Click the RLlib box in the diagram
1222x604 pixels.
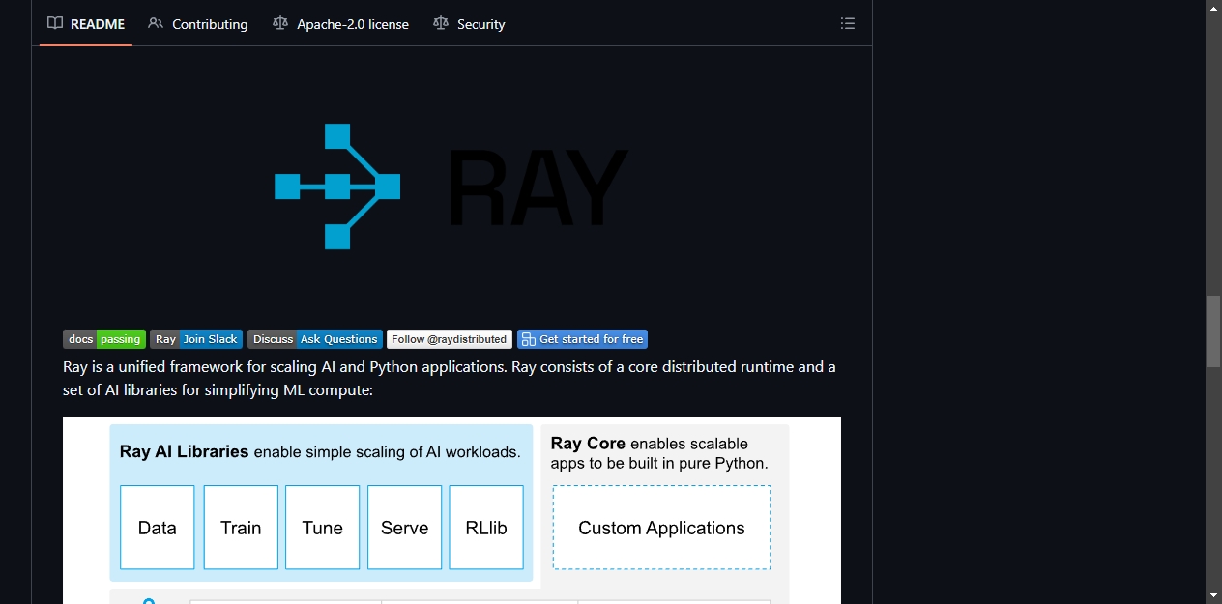486,528
